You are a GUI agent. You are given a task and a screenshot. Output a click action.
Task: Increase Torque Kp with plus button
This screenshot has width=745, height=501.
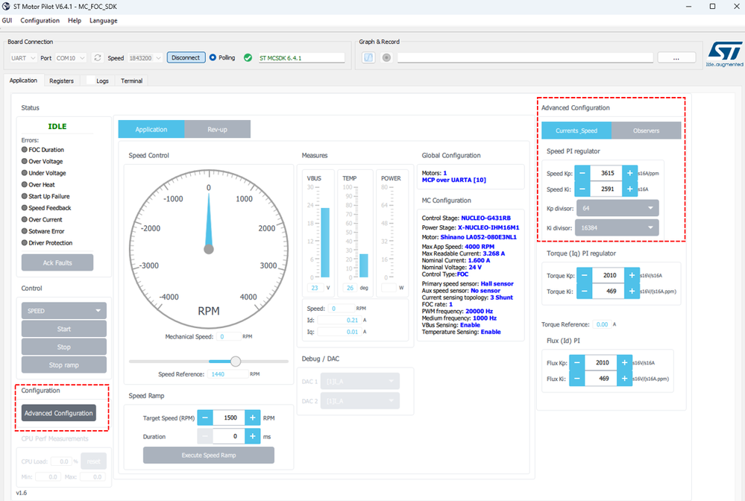click(632, 275)
